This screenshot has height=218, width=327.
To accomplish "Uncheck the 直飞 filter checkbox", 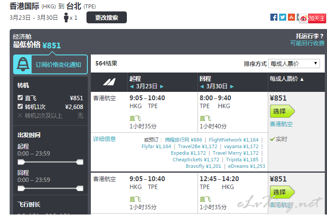I will [20, 98].
